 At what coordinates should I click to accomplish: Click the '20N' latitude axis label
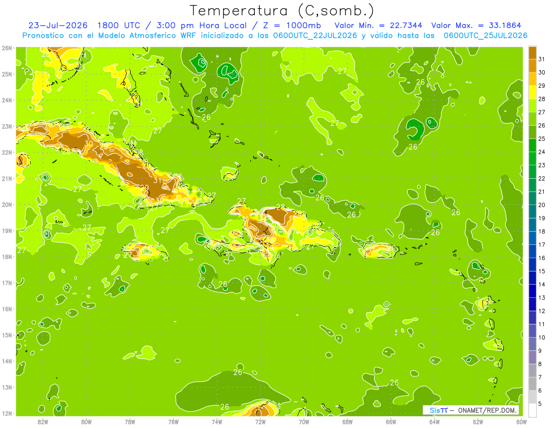pyautogui.click(x=7, y=205)
